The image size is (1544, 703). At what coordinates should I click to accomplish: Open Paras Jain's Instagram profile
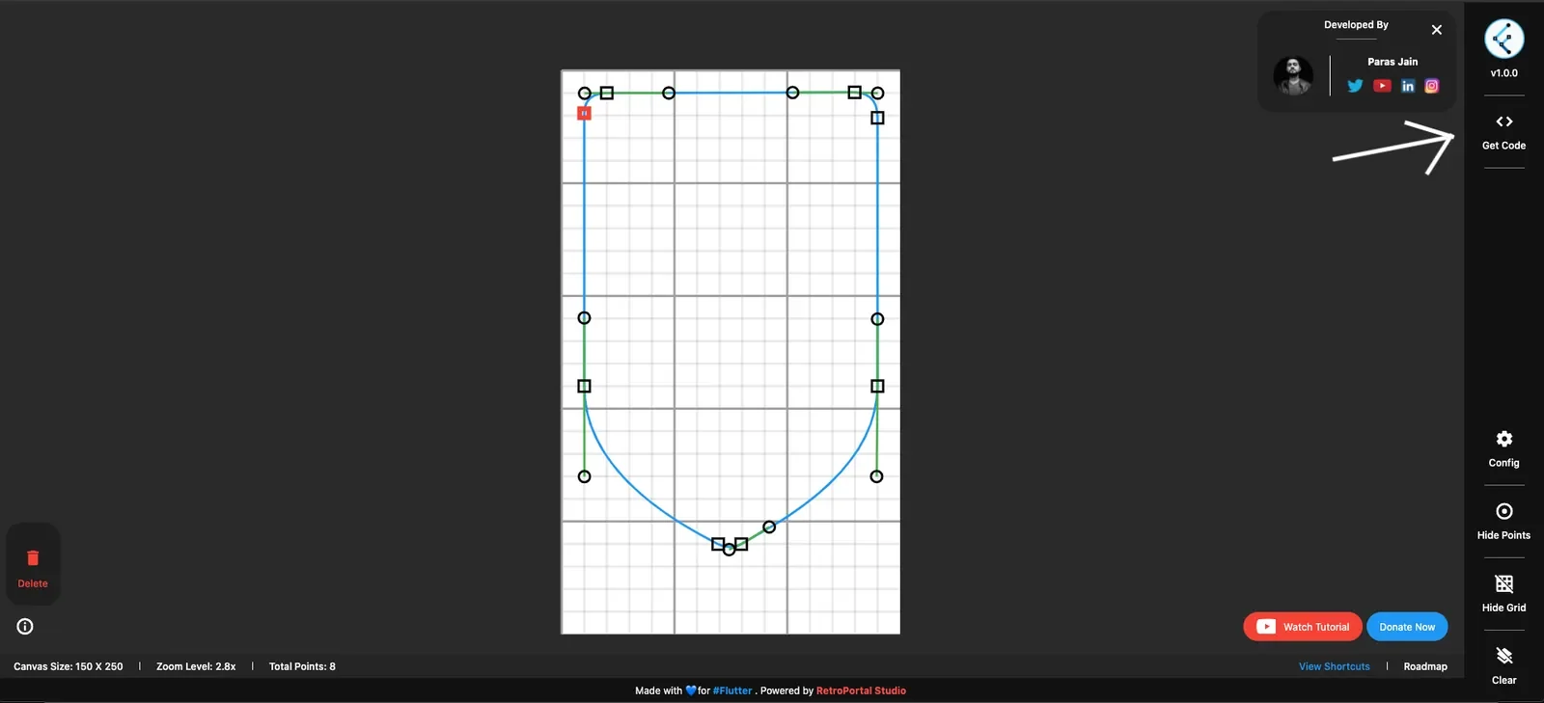pos(1432,86)
